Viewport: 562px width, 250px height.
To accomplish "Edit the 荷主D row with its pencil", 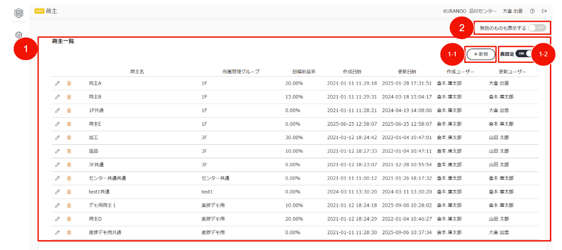I will tap(57, 218).
